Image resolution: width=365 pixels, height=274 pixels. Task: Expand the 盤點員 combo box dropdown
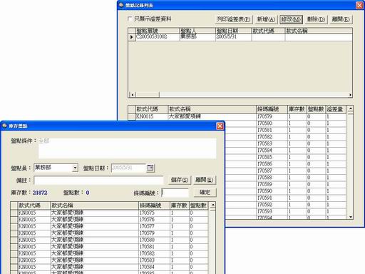pos(75,168)
